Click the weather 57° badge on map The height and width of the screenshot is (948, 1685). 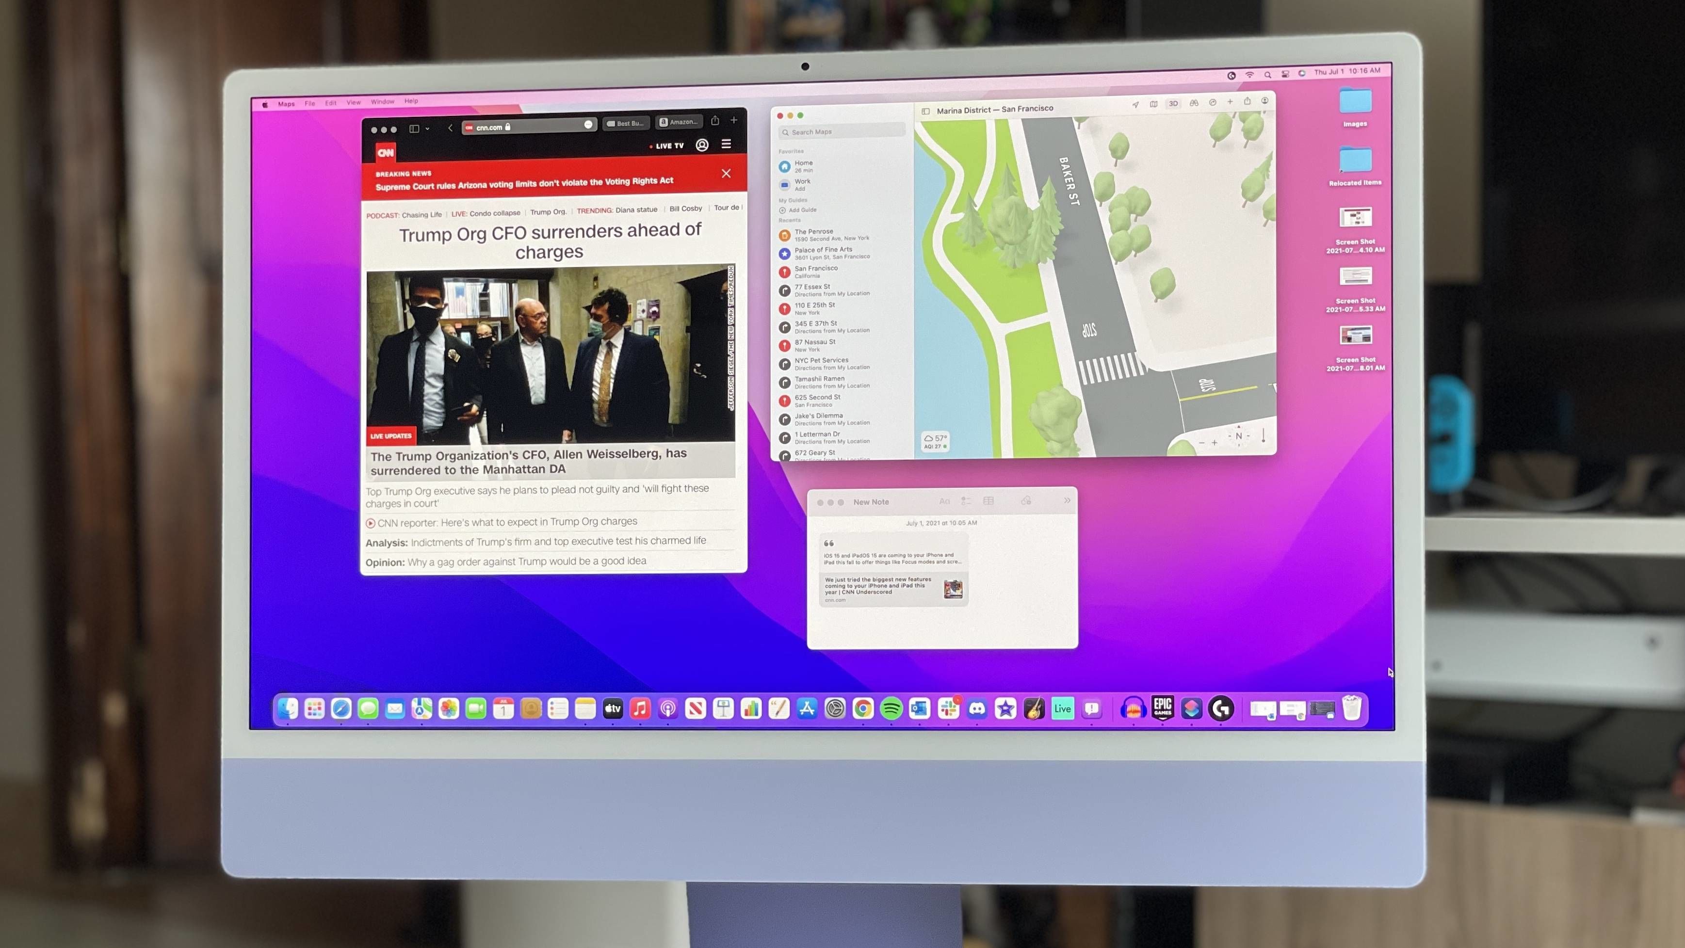point(936,441)
